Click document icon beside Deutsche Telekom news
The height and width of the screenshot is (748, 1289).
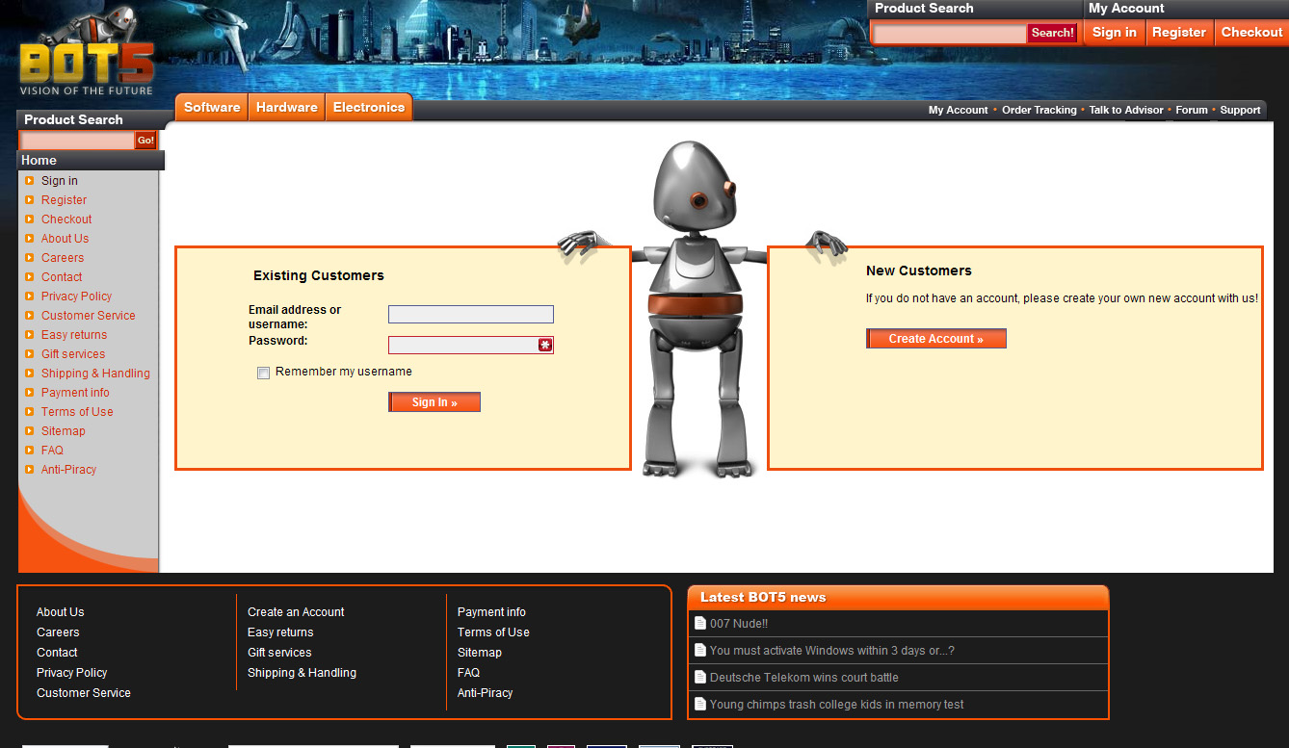pos(700,677)
